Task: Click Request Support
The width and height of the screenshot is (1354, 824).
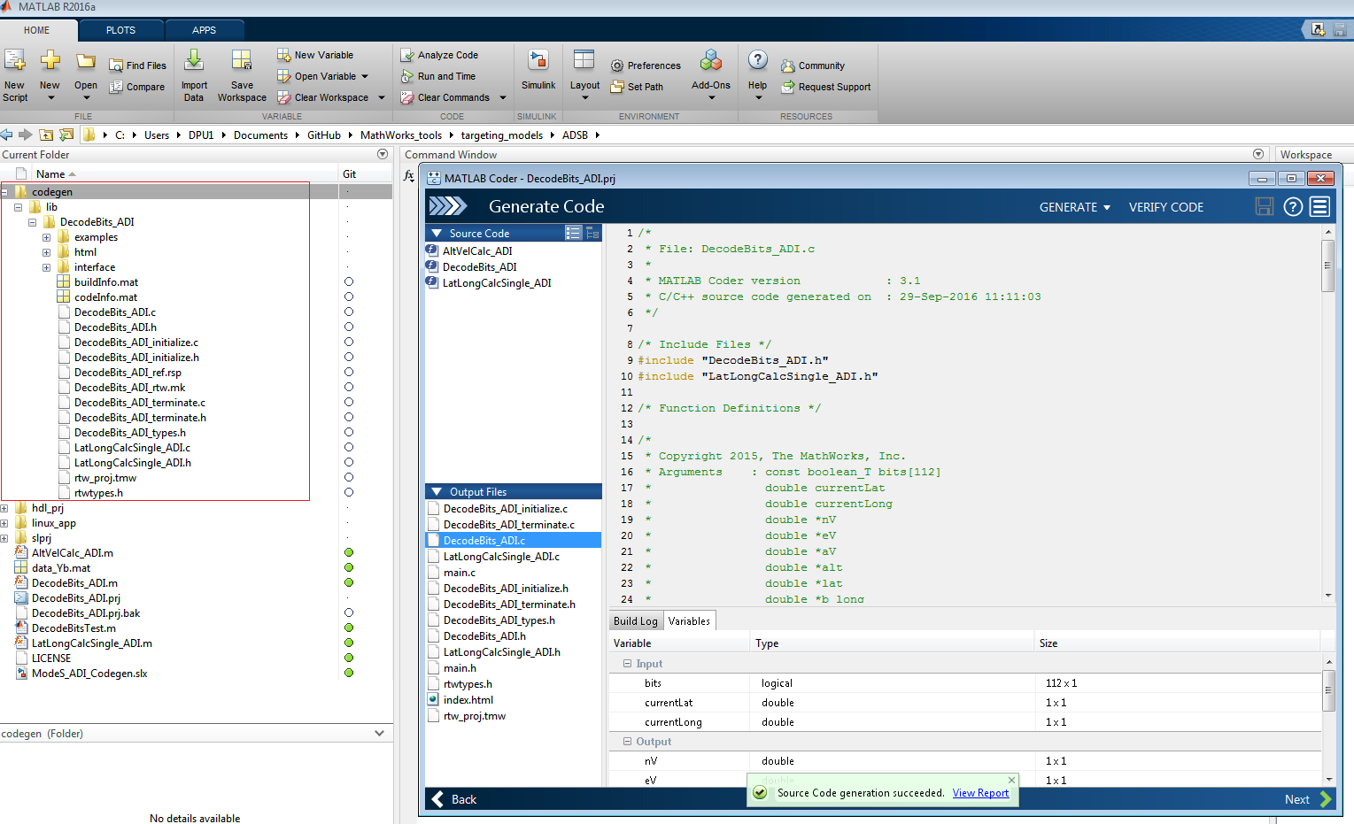Action: pos(826,87)
